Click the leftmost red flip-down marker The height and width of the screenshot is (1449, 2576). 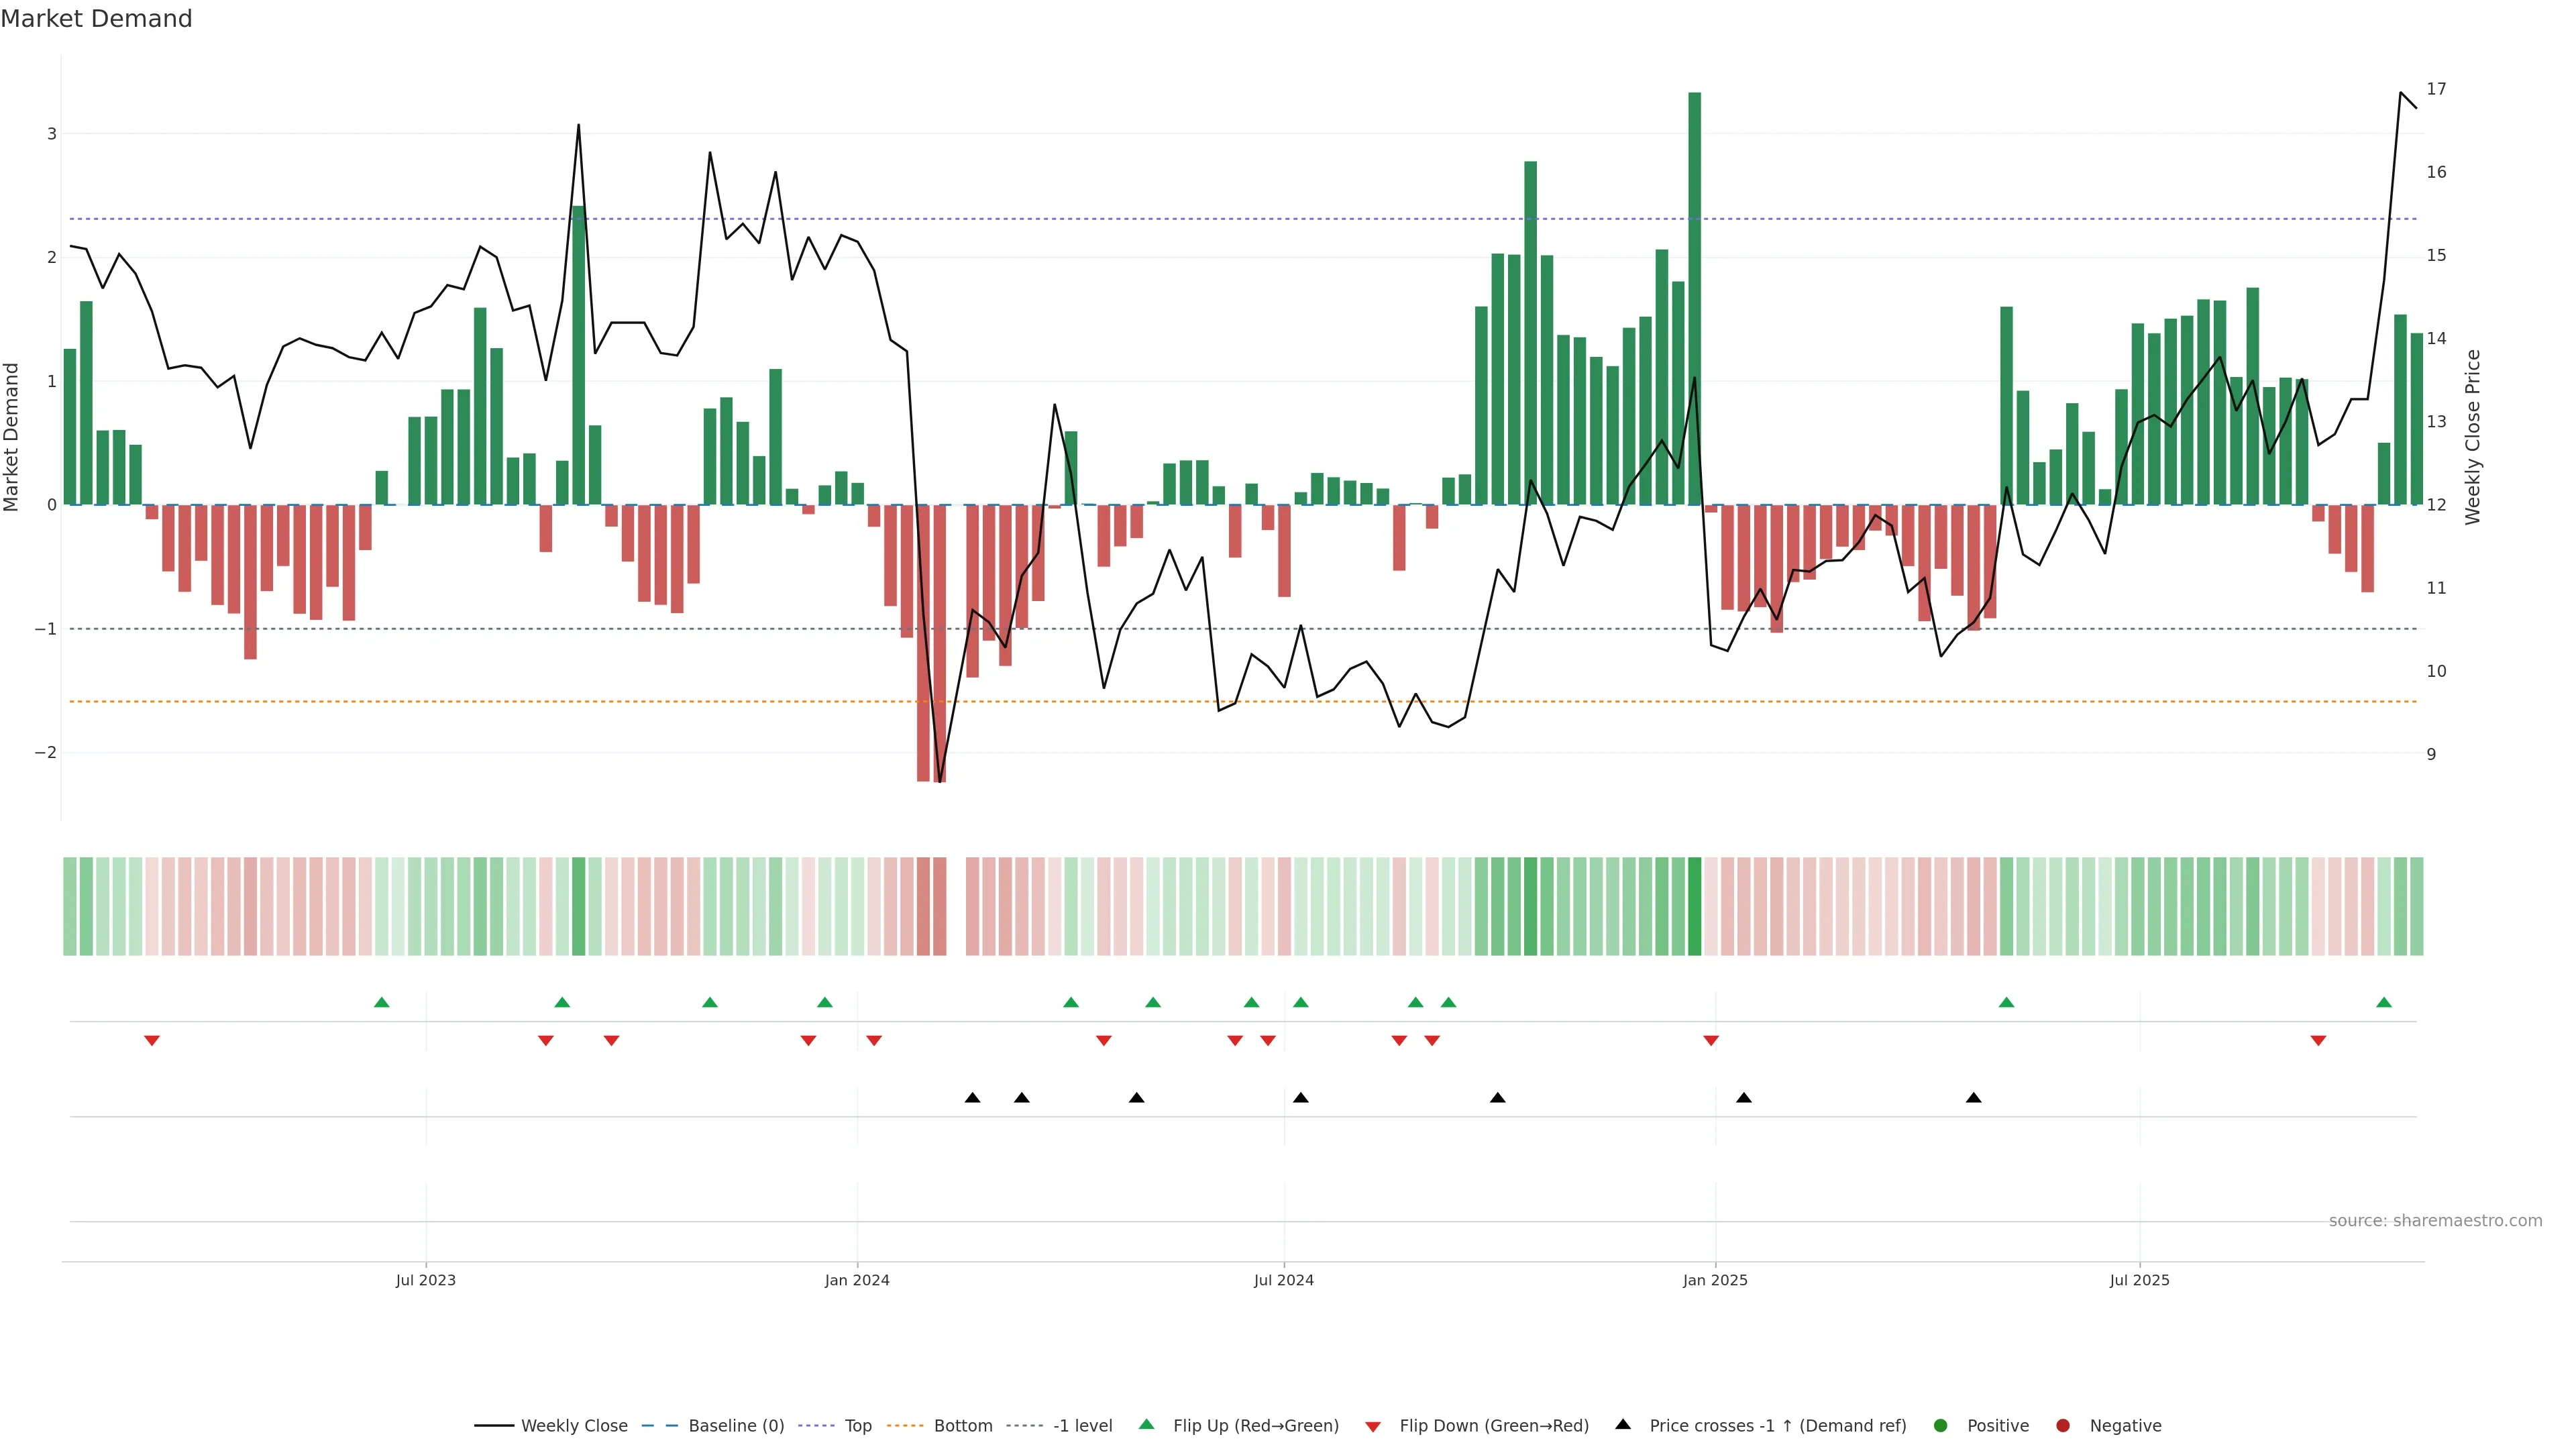(x=152, y=1040)
